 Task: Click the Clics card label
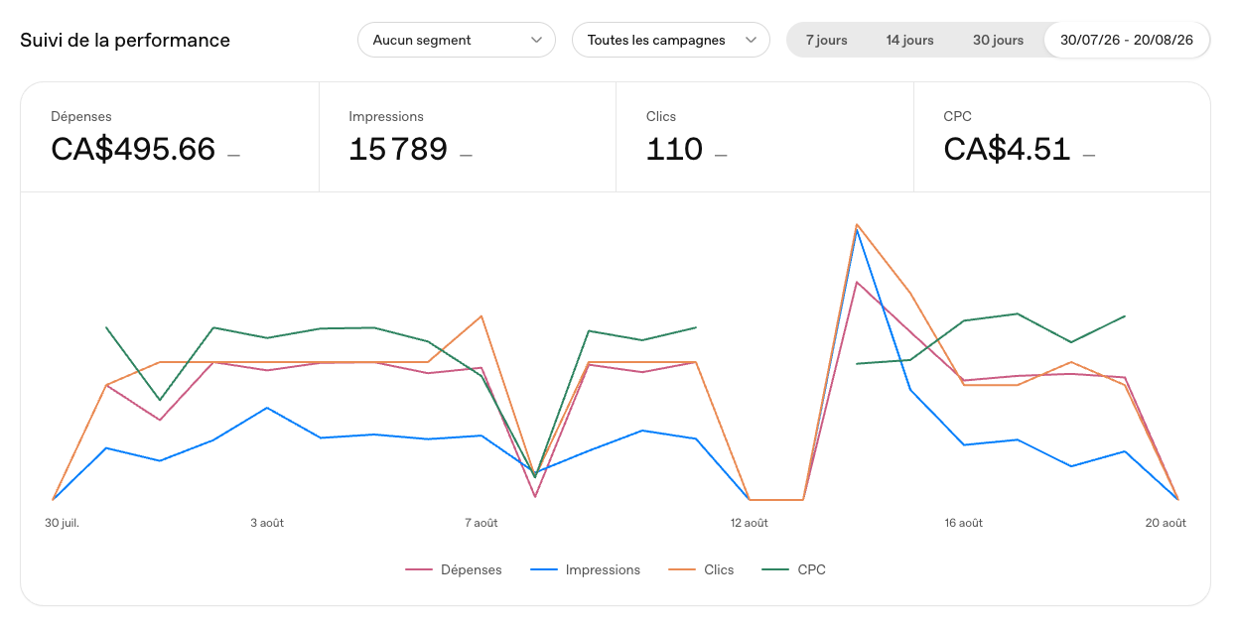(661, 117)
